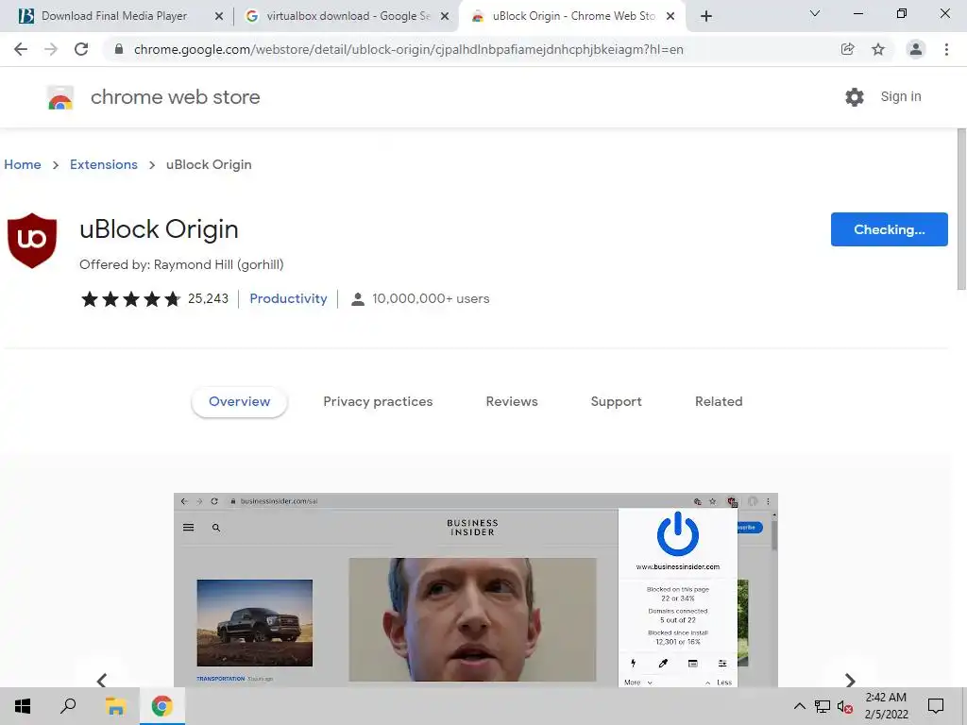967x725 pixels.
Task: Click Sign in link
Action: [x=901, y=96]
